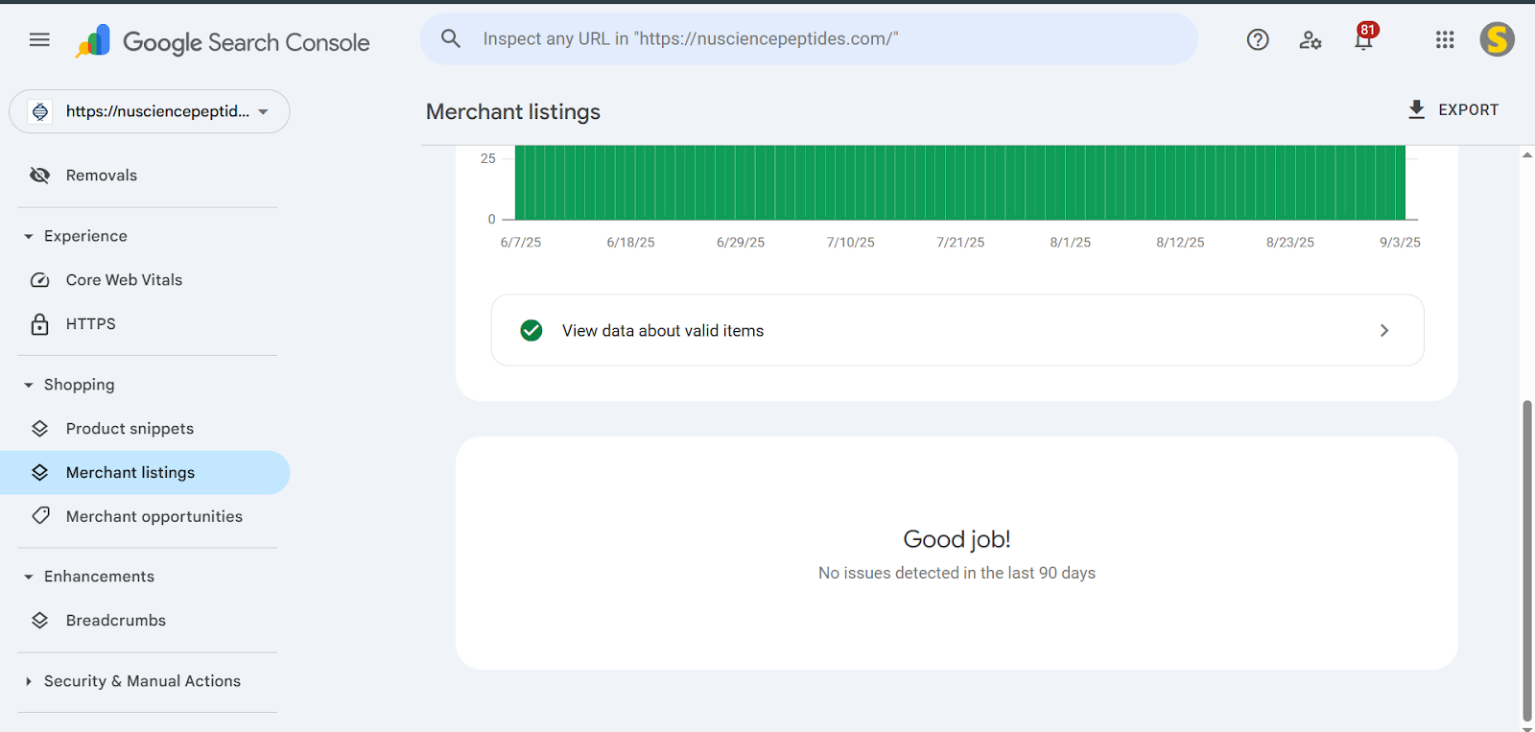Click the EXPORT button
1535x732 pixels.
(1452, 109)
